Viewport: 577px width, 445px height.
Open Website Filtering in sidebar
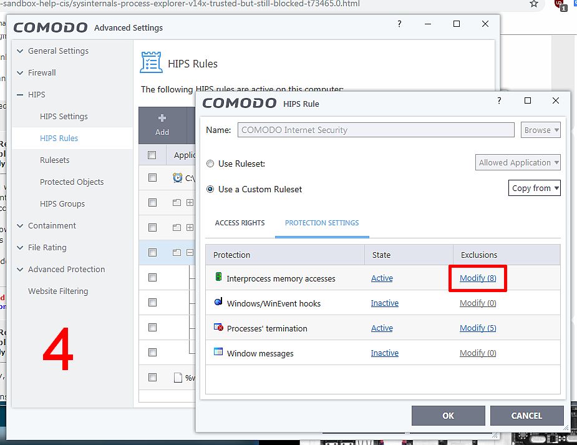pyautogui.click(x=58, y=291)
